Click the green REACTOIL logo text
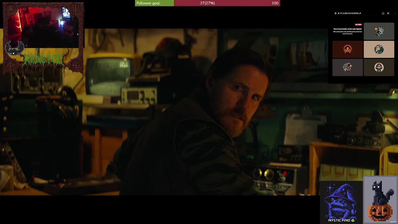This screenshot has height=224, width=398. pos(44,59)
